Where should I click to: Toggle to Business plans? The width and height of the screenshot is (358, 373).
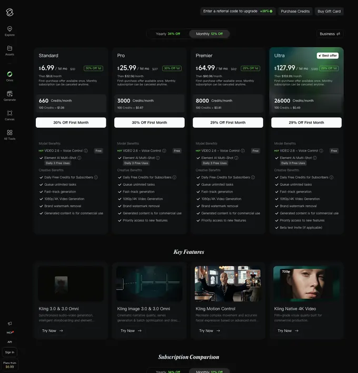click(330, 34)
